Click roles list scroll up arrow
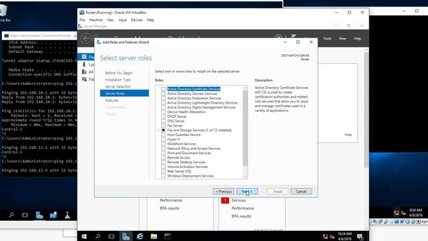Viewport: 428px width, 241px height. (x=245, y=88)
